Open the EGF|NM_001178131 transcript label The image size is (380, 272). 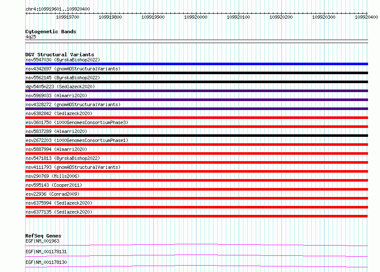coord(46,252)
